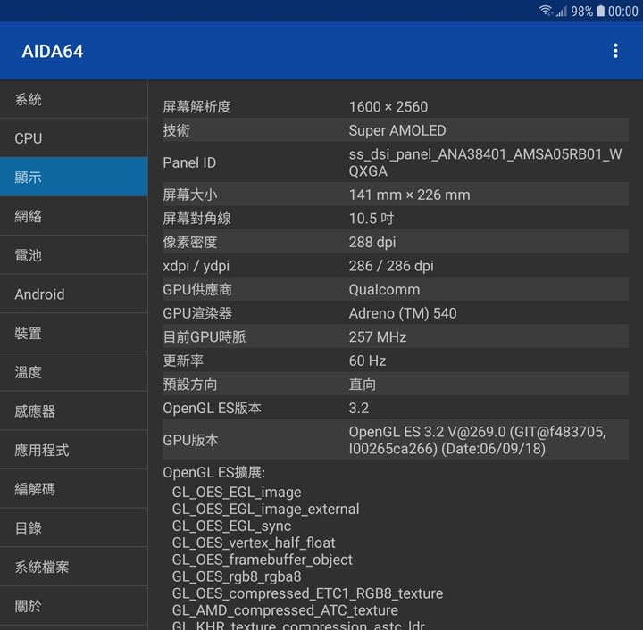
Task: Select the GL_OES_EGL_image extension line
Action: (237, 492)
